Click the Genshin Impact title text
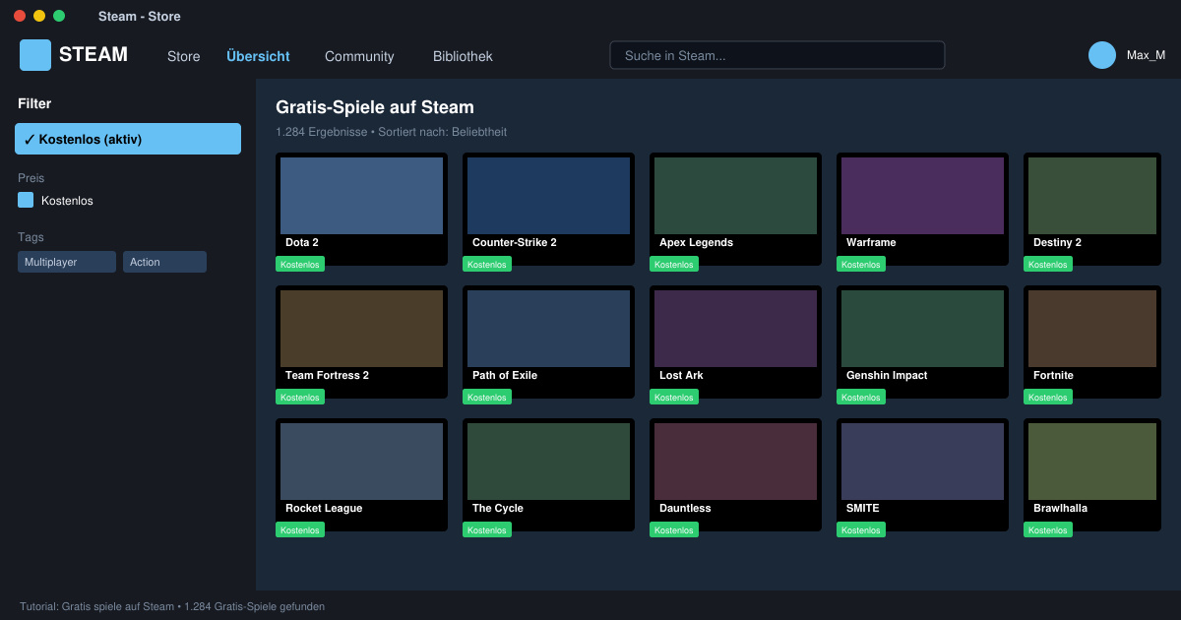The width and height of the screenshot is (1181, 620). click(x=887, y=375)
